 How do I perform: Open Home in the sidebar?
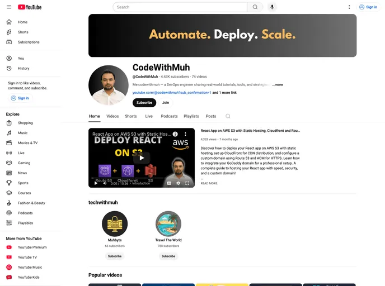click(30, 22)
